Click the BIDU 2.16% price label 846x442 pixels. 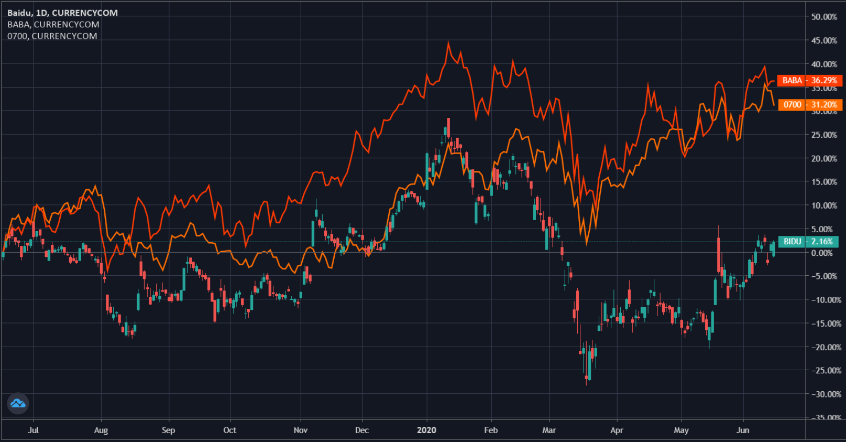pyautogui.click(x=808, y=241)
